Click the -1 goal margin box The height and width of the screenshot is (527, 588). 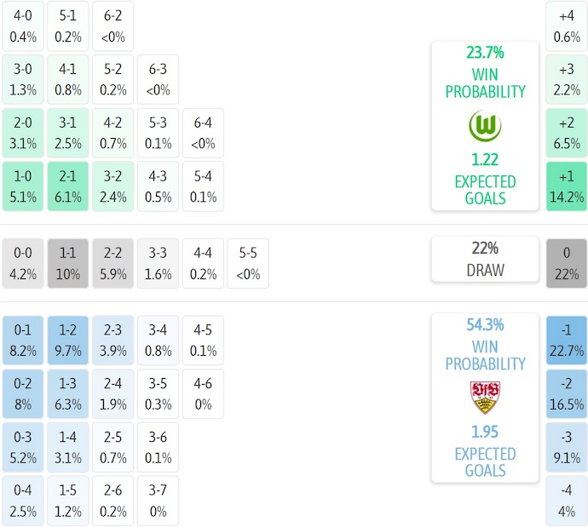(x=566, y=340)
